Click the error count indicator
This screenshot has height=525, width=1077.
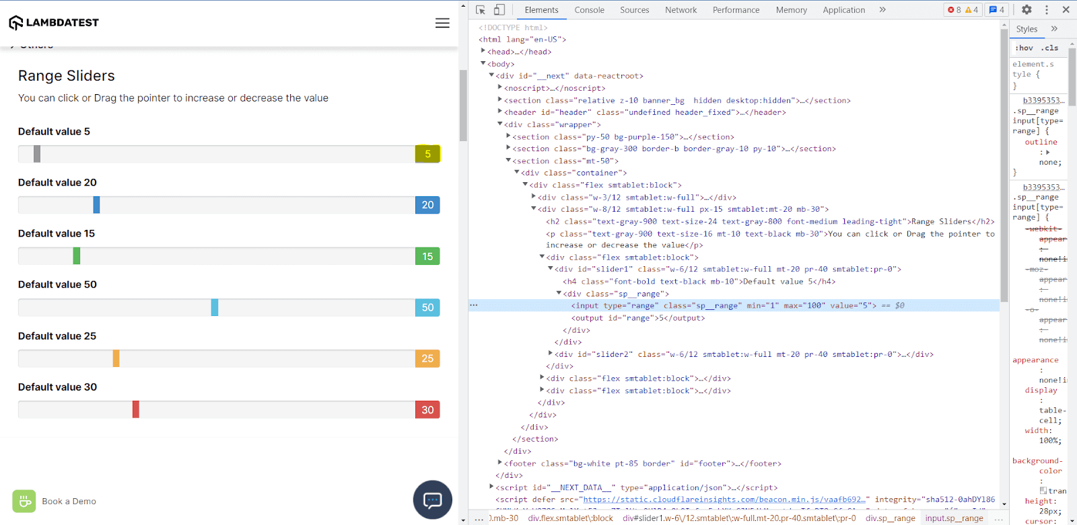pyautogui.click(x=954, y=9)
